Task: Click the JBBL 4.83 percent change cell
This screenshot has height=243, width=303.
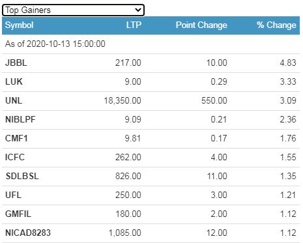Action: click(x=288, y=63)
